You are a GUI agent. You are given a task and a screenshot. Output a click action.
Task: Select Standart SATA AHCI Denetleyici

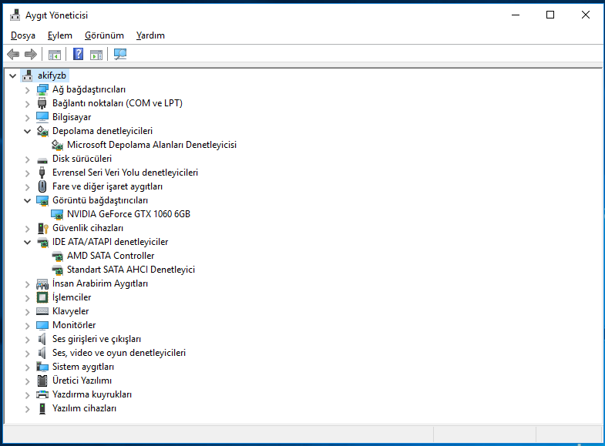pos(130,270)
